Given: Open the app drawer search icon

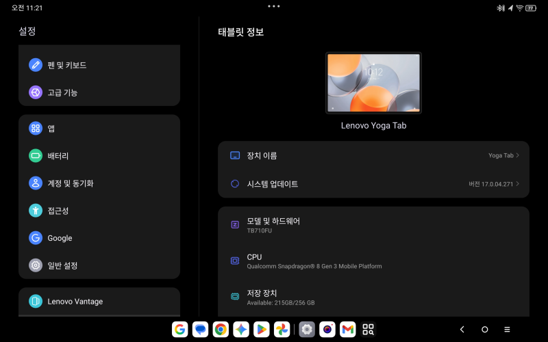Looking at the screenshot, I should click(368, 329).
